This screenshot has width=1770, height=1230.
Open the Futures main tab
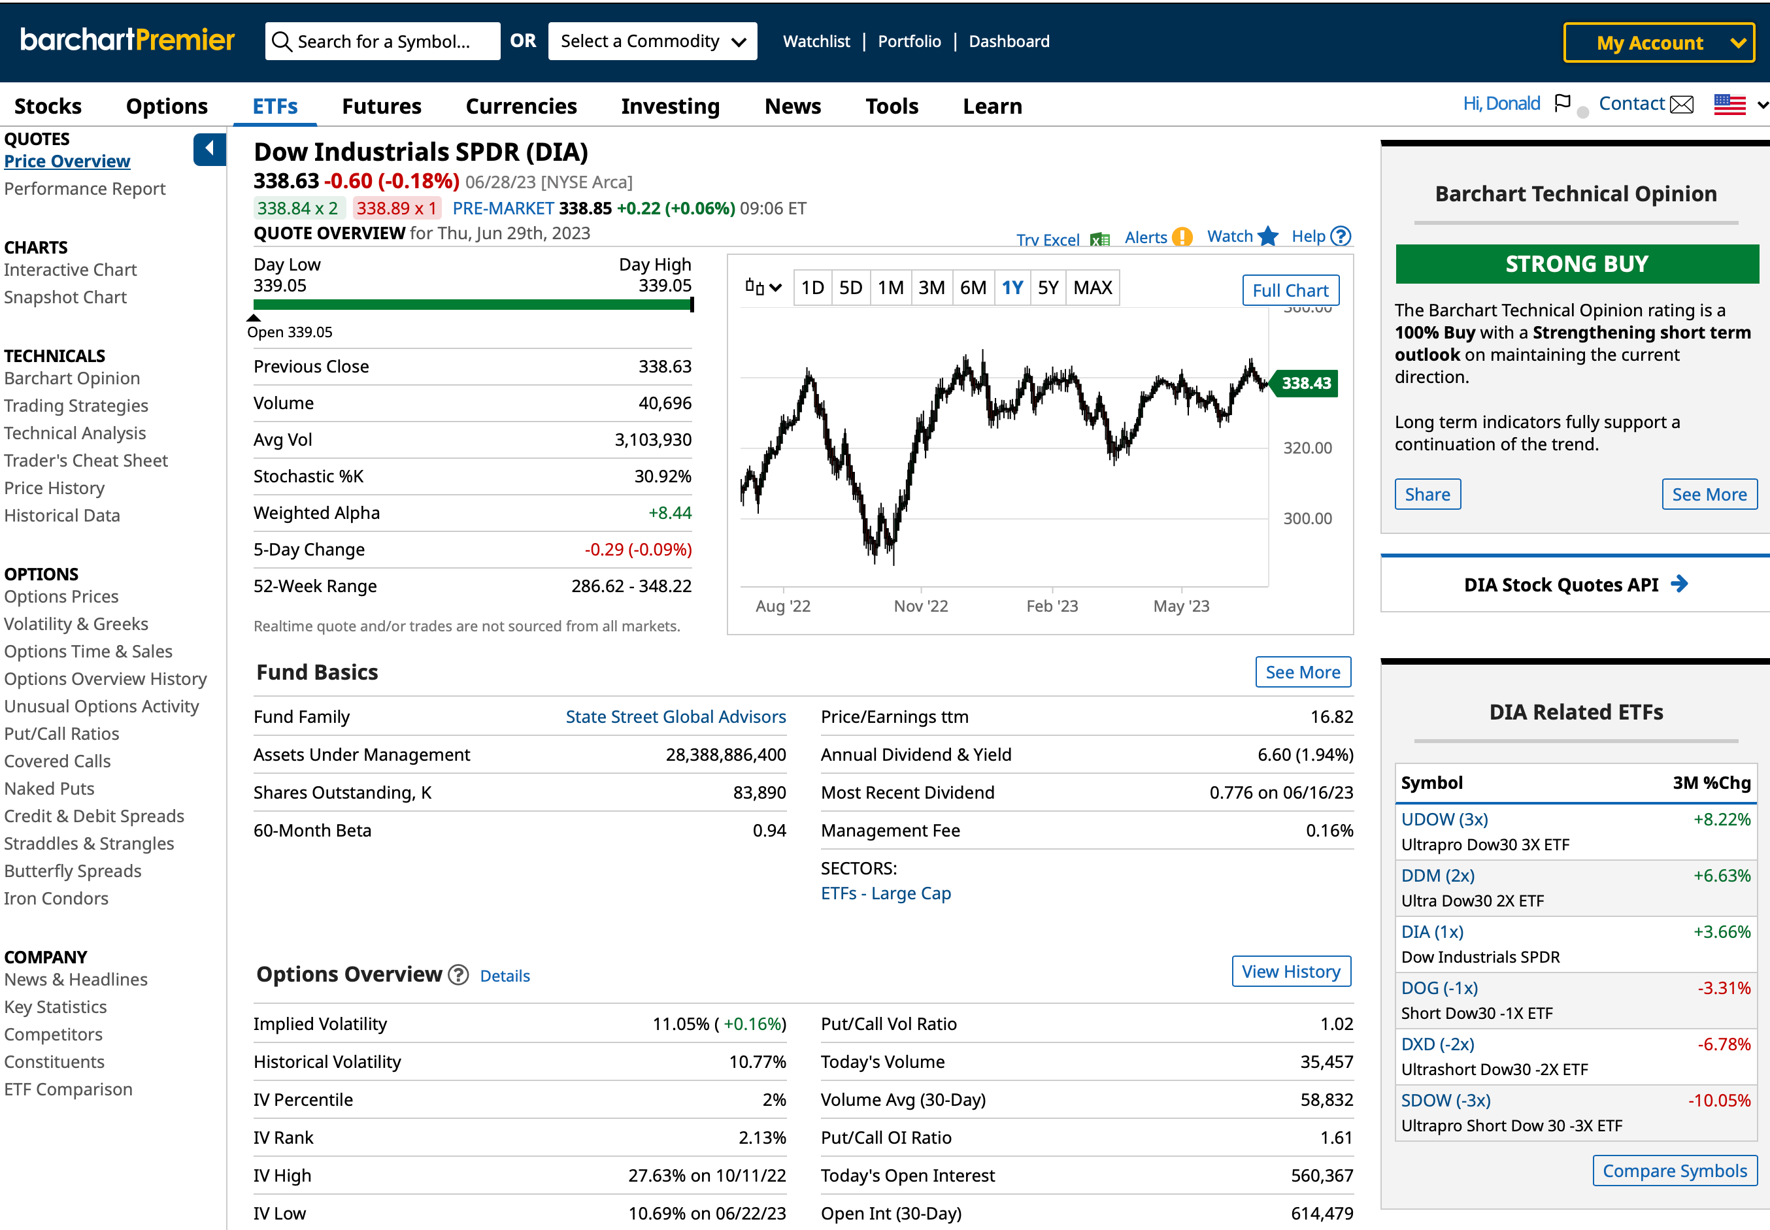tap(382, 106)
